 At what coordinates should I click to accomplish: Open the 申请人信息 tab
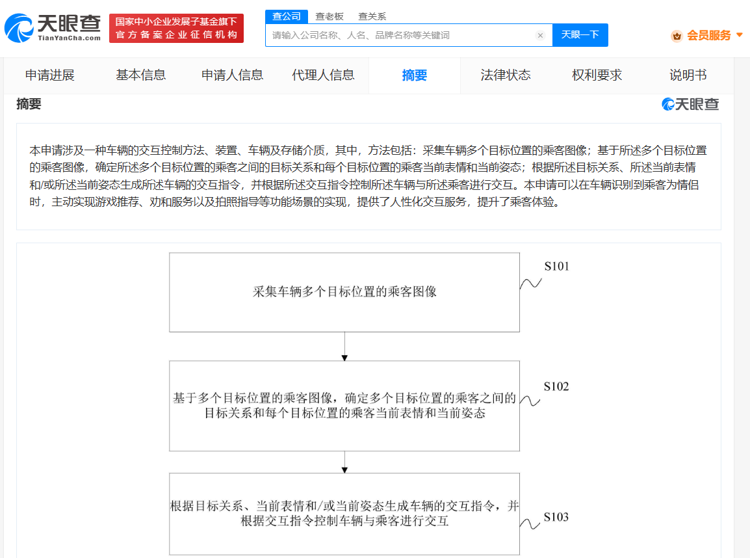click(x=232, y=75)
